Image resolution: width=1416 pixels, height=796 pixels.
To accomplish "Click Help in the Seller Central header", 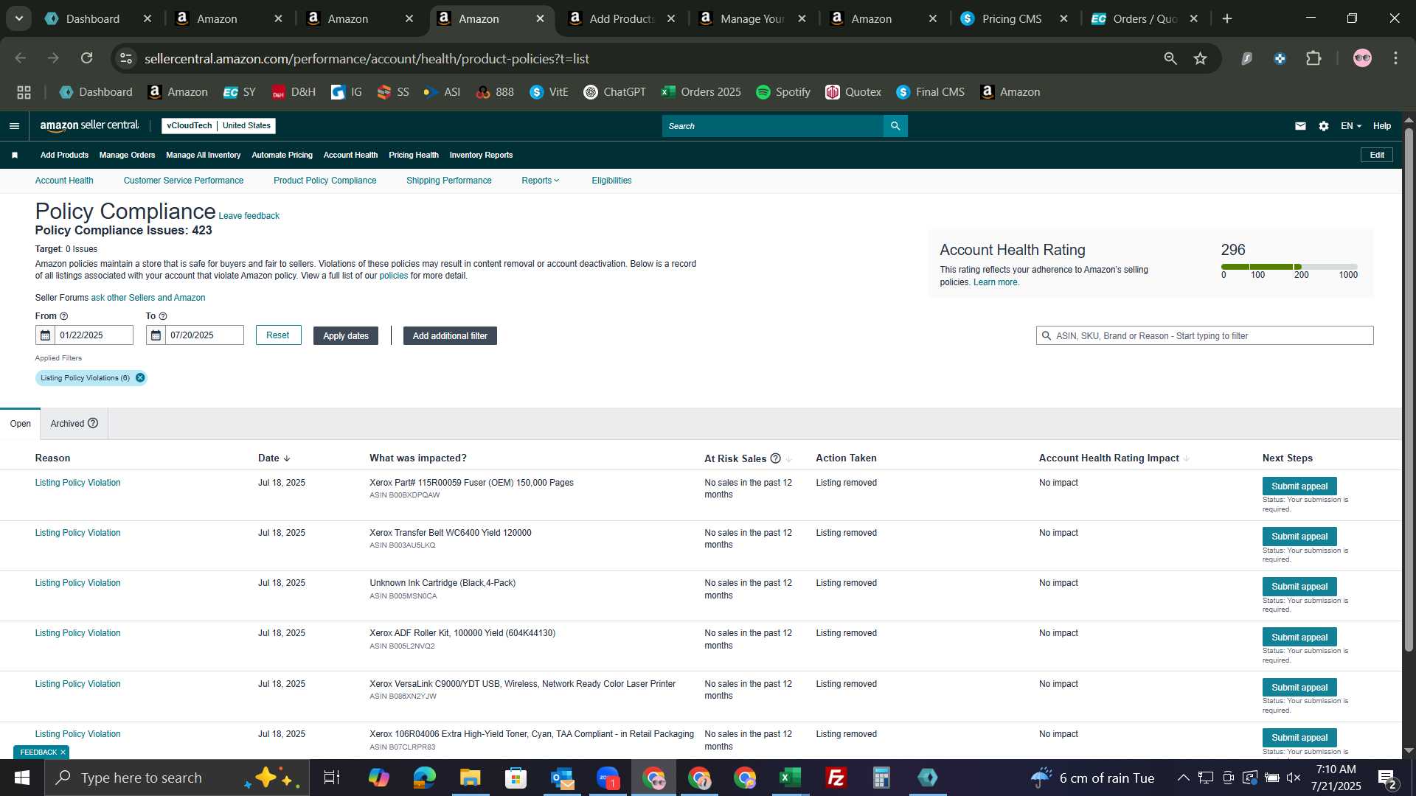I will point(1381,126).
